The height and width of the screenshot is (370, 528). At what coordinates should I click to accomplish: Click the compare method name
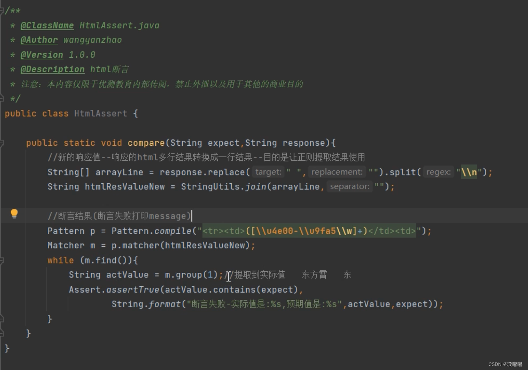[146, 143]
